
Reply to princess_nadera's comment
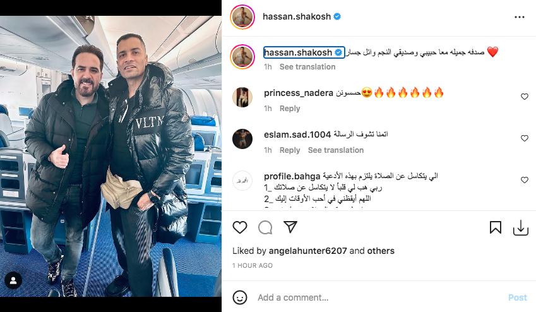point(290,109)
